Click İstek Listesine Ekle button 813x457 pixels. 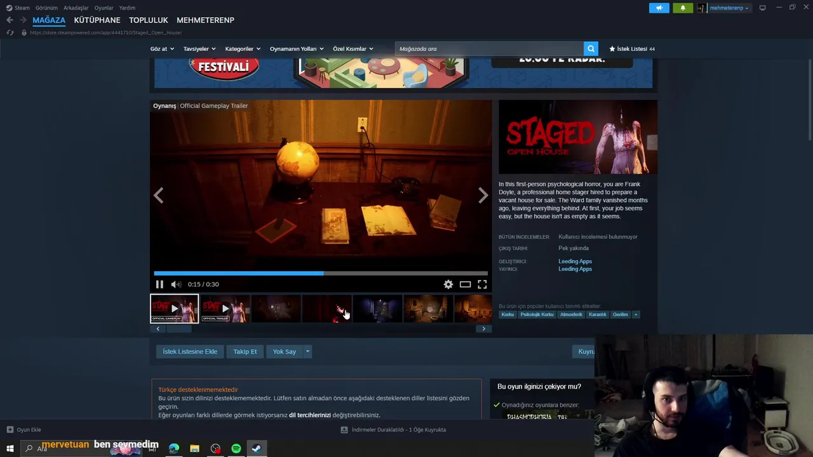coord(190,352)
